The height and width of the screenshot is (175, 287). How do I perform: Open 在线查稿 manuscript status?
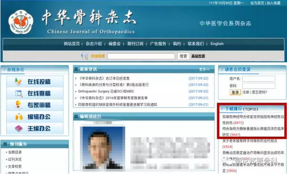(x=35, y=93)
